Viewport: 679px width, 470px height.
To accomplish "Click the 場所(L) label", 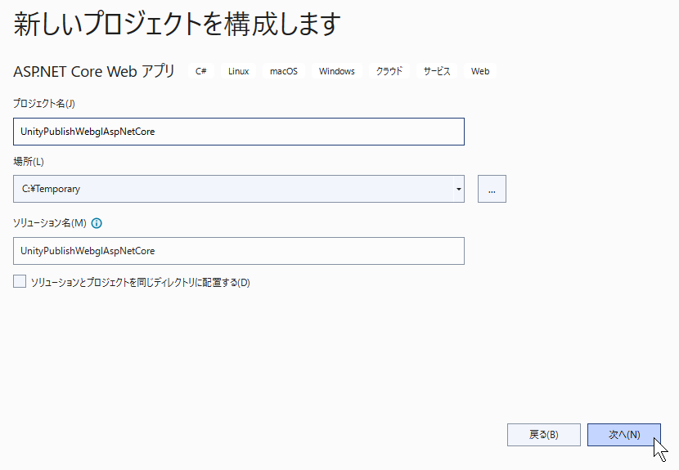I will tap(29, 161).
